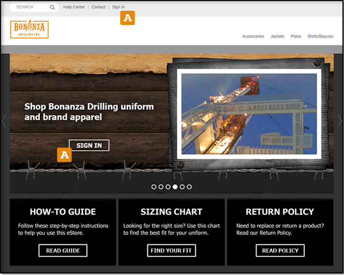Select the second carousel dot
344x275 pixels.
click(x=161, y=187)
